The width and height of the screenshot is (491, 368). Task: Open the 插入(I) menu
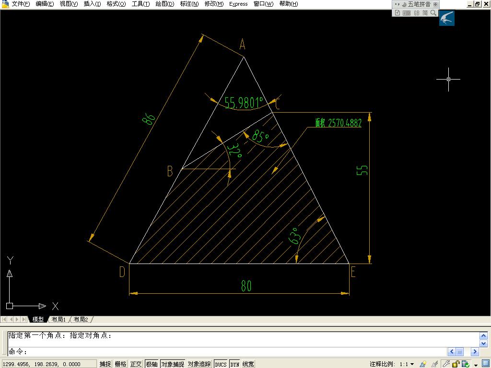(92, 4)
